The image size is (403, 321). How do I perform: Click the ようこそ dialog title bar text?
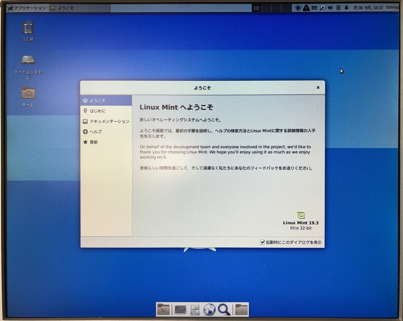coord(202,88)
